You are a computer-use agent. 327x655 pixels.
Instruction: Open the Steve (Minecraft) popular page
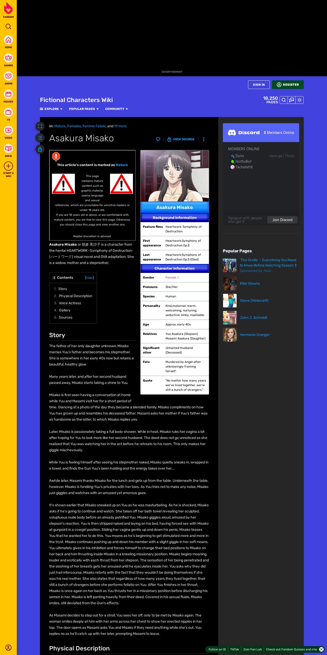(254, 300)
